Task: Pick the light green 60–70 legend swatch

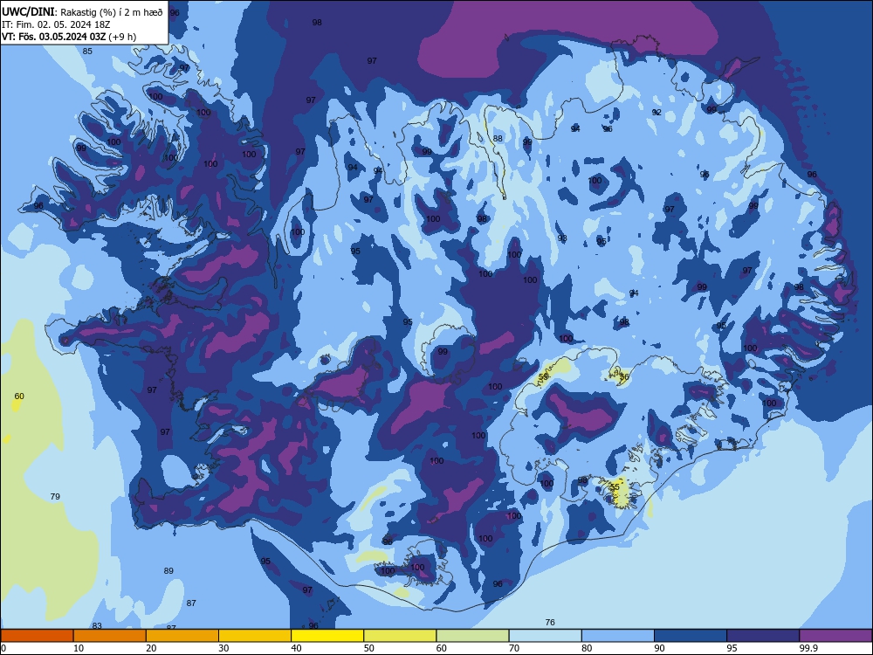Action: coord(472,636)
